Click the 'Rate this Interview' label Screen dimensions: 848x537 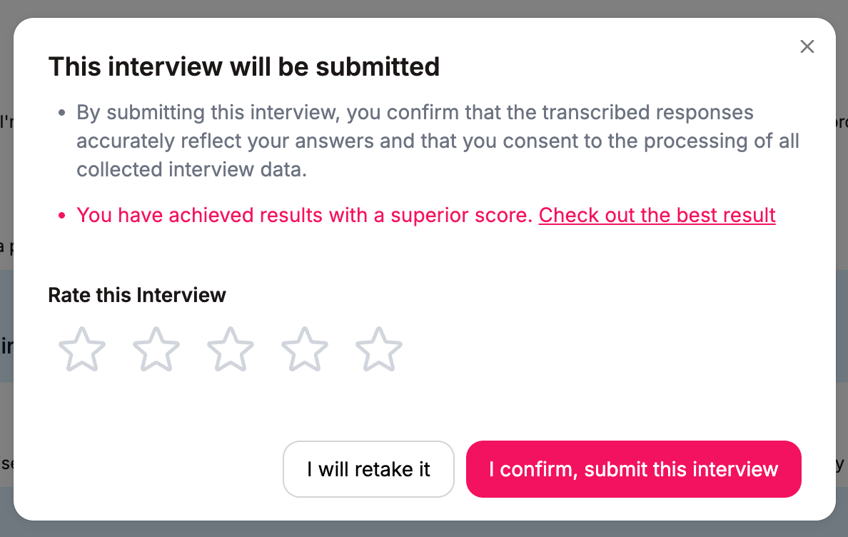click(137, 295)
